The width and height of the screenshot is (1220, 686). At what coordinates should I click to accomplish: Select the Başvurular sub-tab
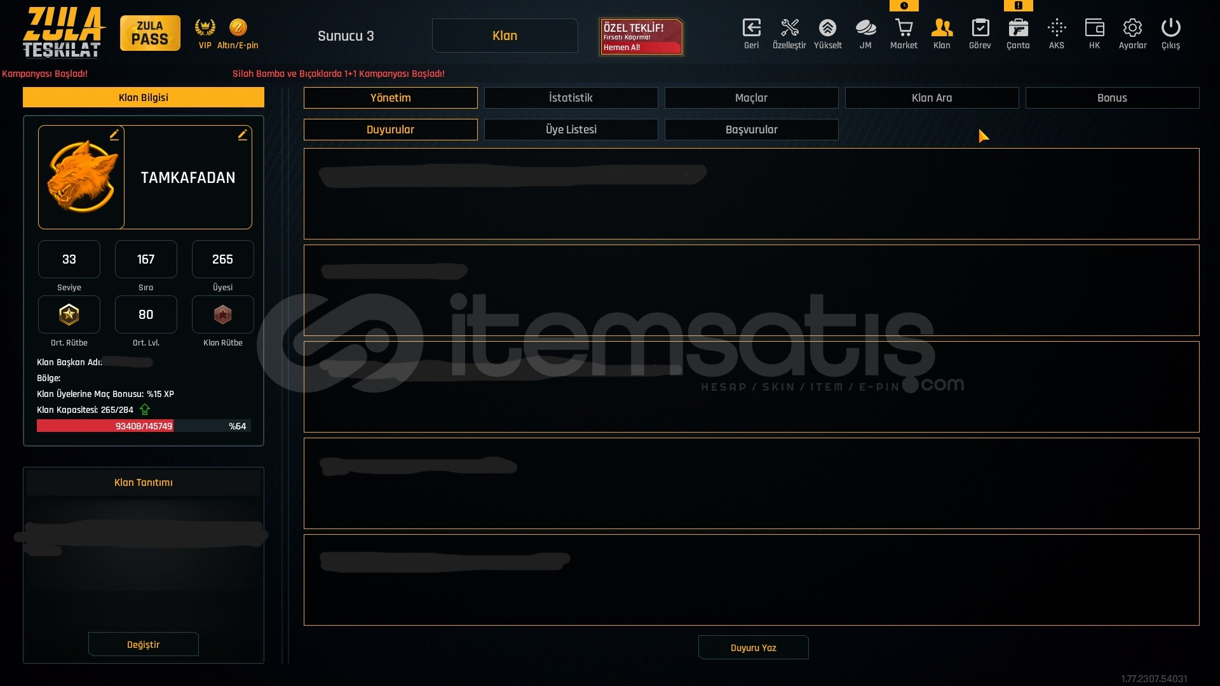752,130
